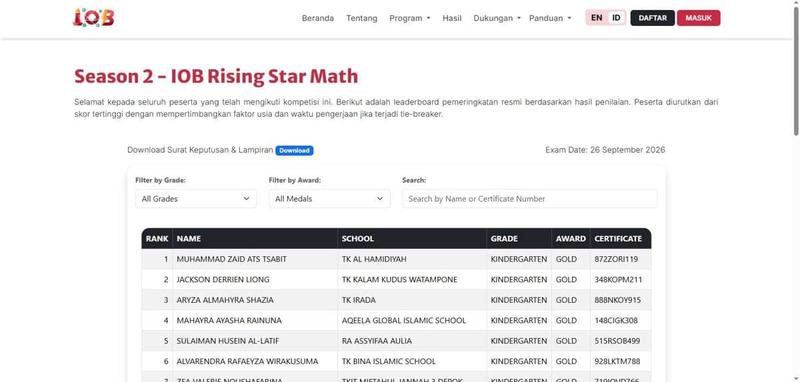Click certificate number 928LKTM788
Viewport: 800px width, 382px height.
pos(617,361)
